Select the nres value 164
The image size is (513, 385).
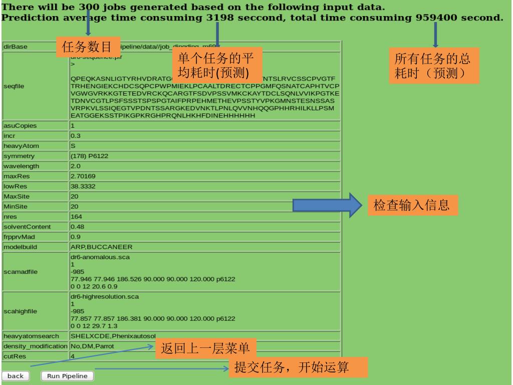pyautogui.click(x=76, y=217)
